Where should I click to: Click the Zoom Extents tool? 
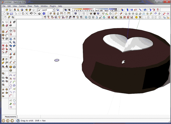click(x=10, y=49)
